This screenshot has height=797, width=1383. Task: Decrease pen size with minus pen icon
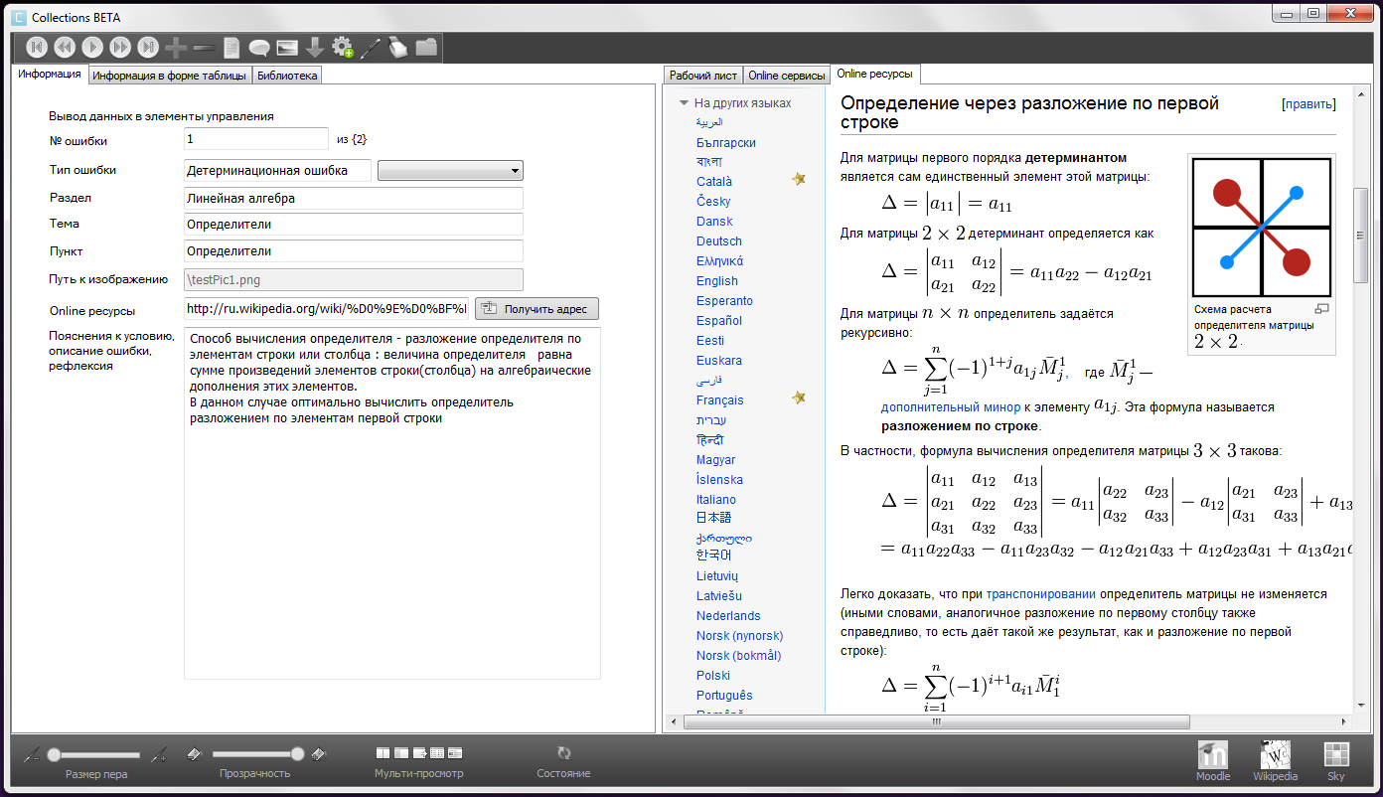click(x=31, y=756)
